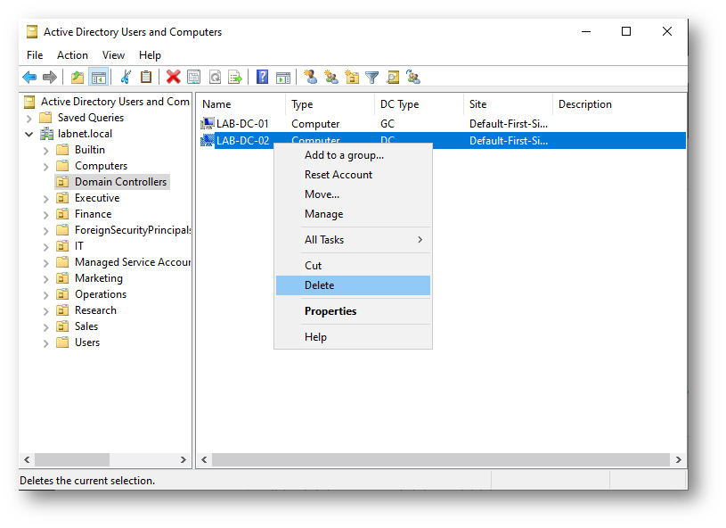726x528 pixels.
Task: Click Add selected objects to group icon
Action: click(413, 77)
